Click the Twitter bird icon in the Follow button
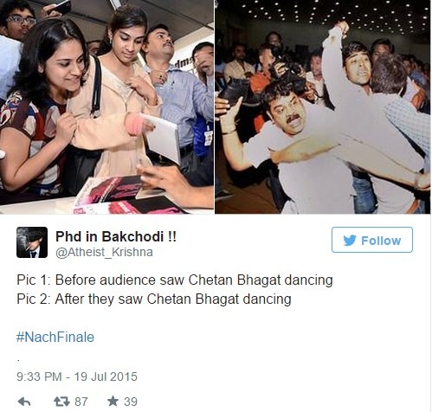The width and height of the screenshot is (432, 412). click(350, 241)
